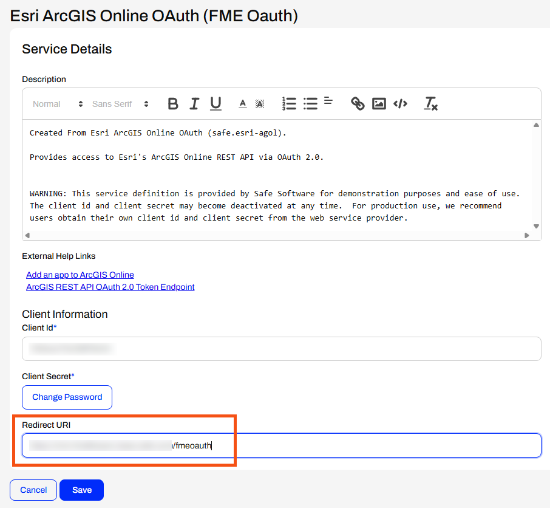
Task: Open the text color picker
Action: coord(242,103)
